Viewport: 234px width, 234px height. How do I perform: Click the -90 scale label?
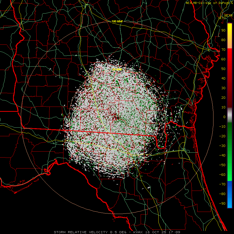[222, 203]
